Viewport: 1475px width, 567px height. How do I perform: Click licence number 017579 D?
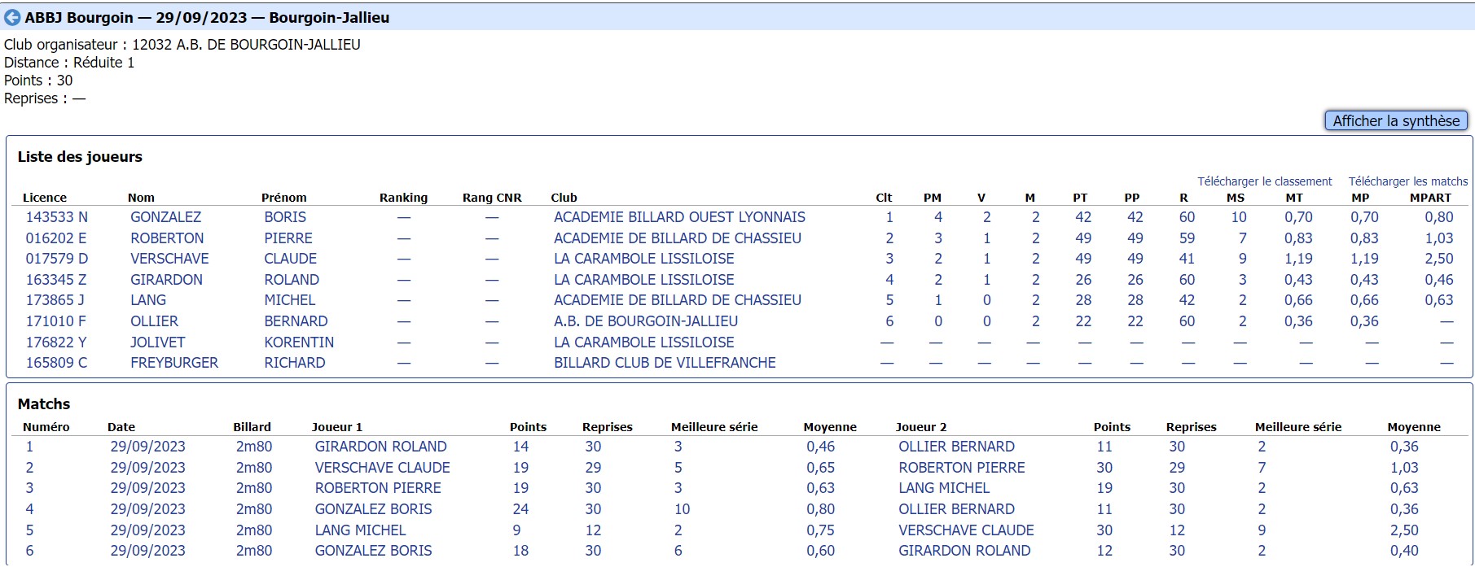click(56, 259)
